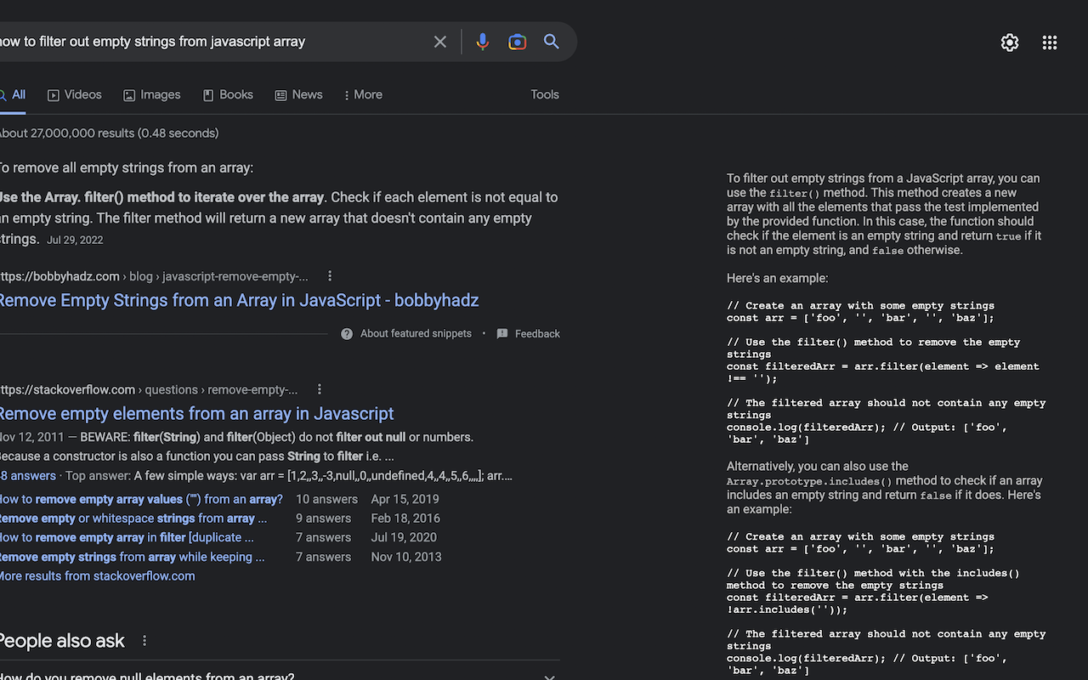Click the 'Feb 18, 2016' date cell
The image size is (1088, 680).
coord(405,518)
